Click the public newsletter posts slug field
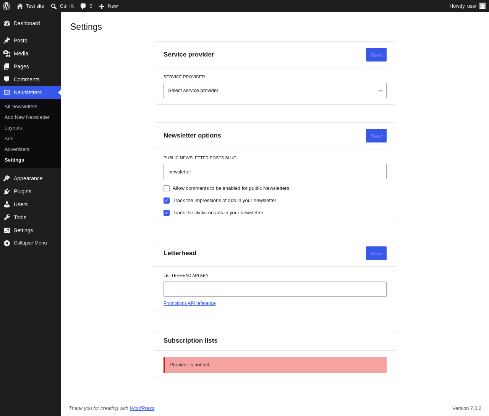The width and height of the screenshot is (489, 416). point(275,172)
